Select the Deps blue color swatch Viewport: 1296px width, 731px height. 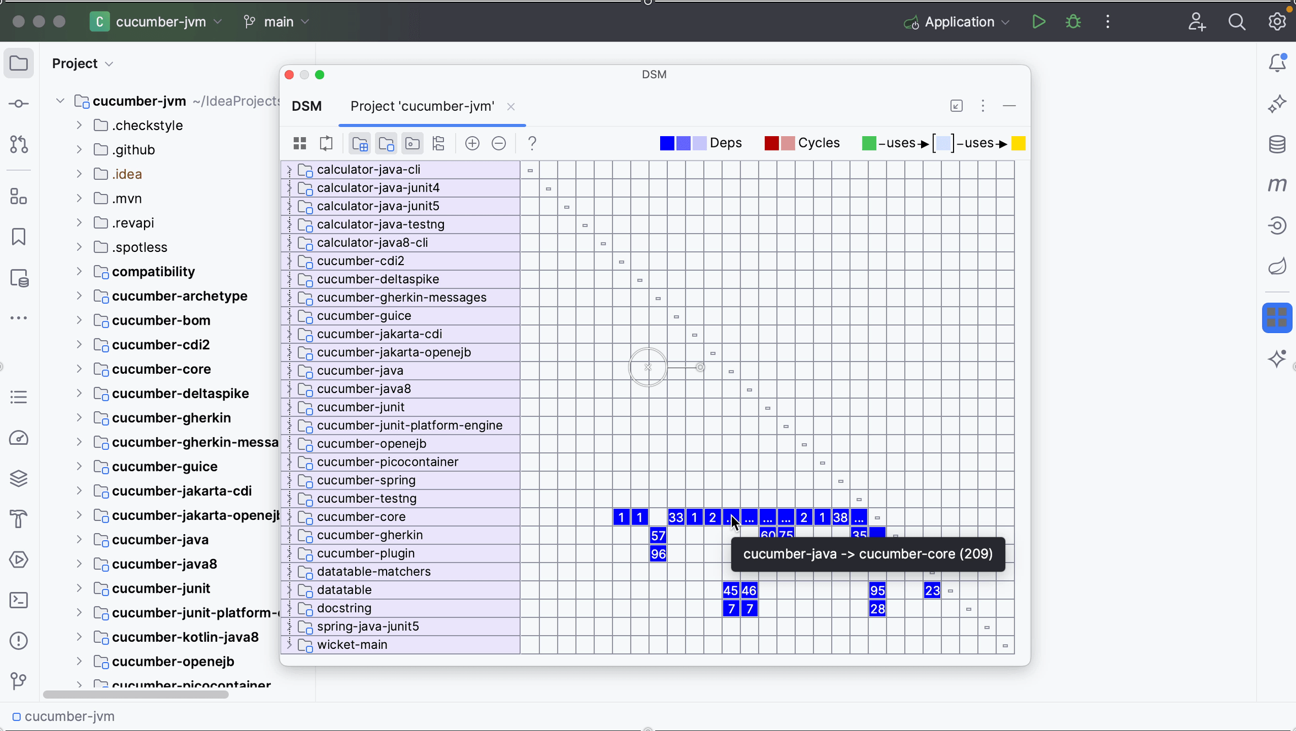click(x=667, y=142)
